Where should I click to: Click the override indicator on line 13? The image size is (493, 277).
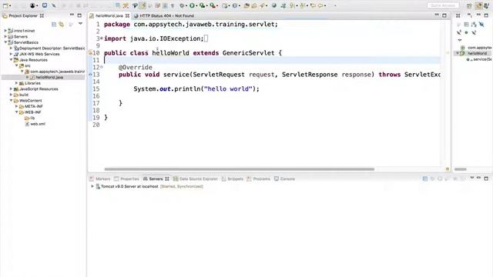[x=91, y=75]
